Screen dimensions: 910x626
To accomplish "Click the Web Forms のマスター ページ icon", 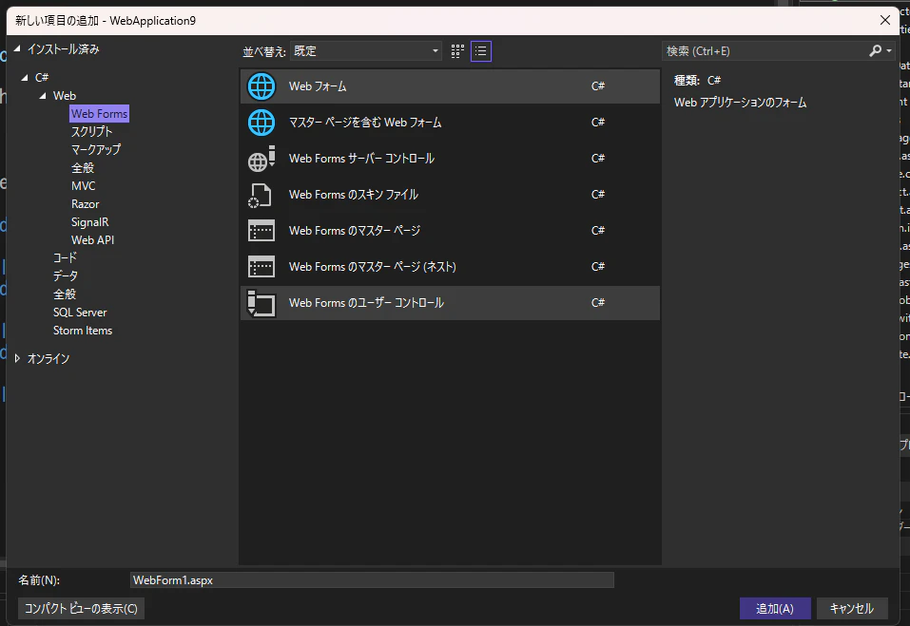I will (261, 231).
